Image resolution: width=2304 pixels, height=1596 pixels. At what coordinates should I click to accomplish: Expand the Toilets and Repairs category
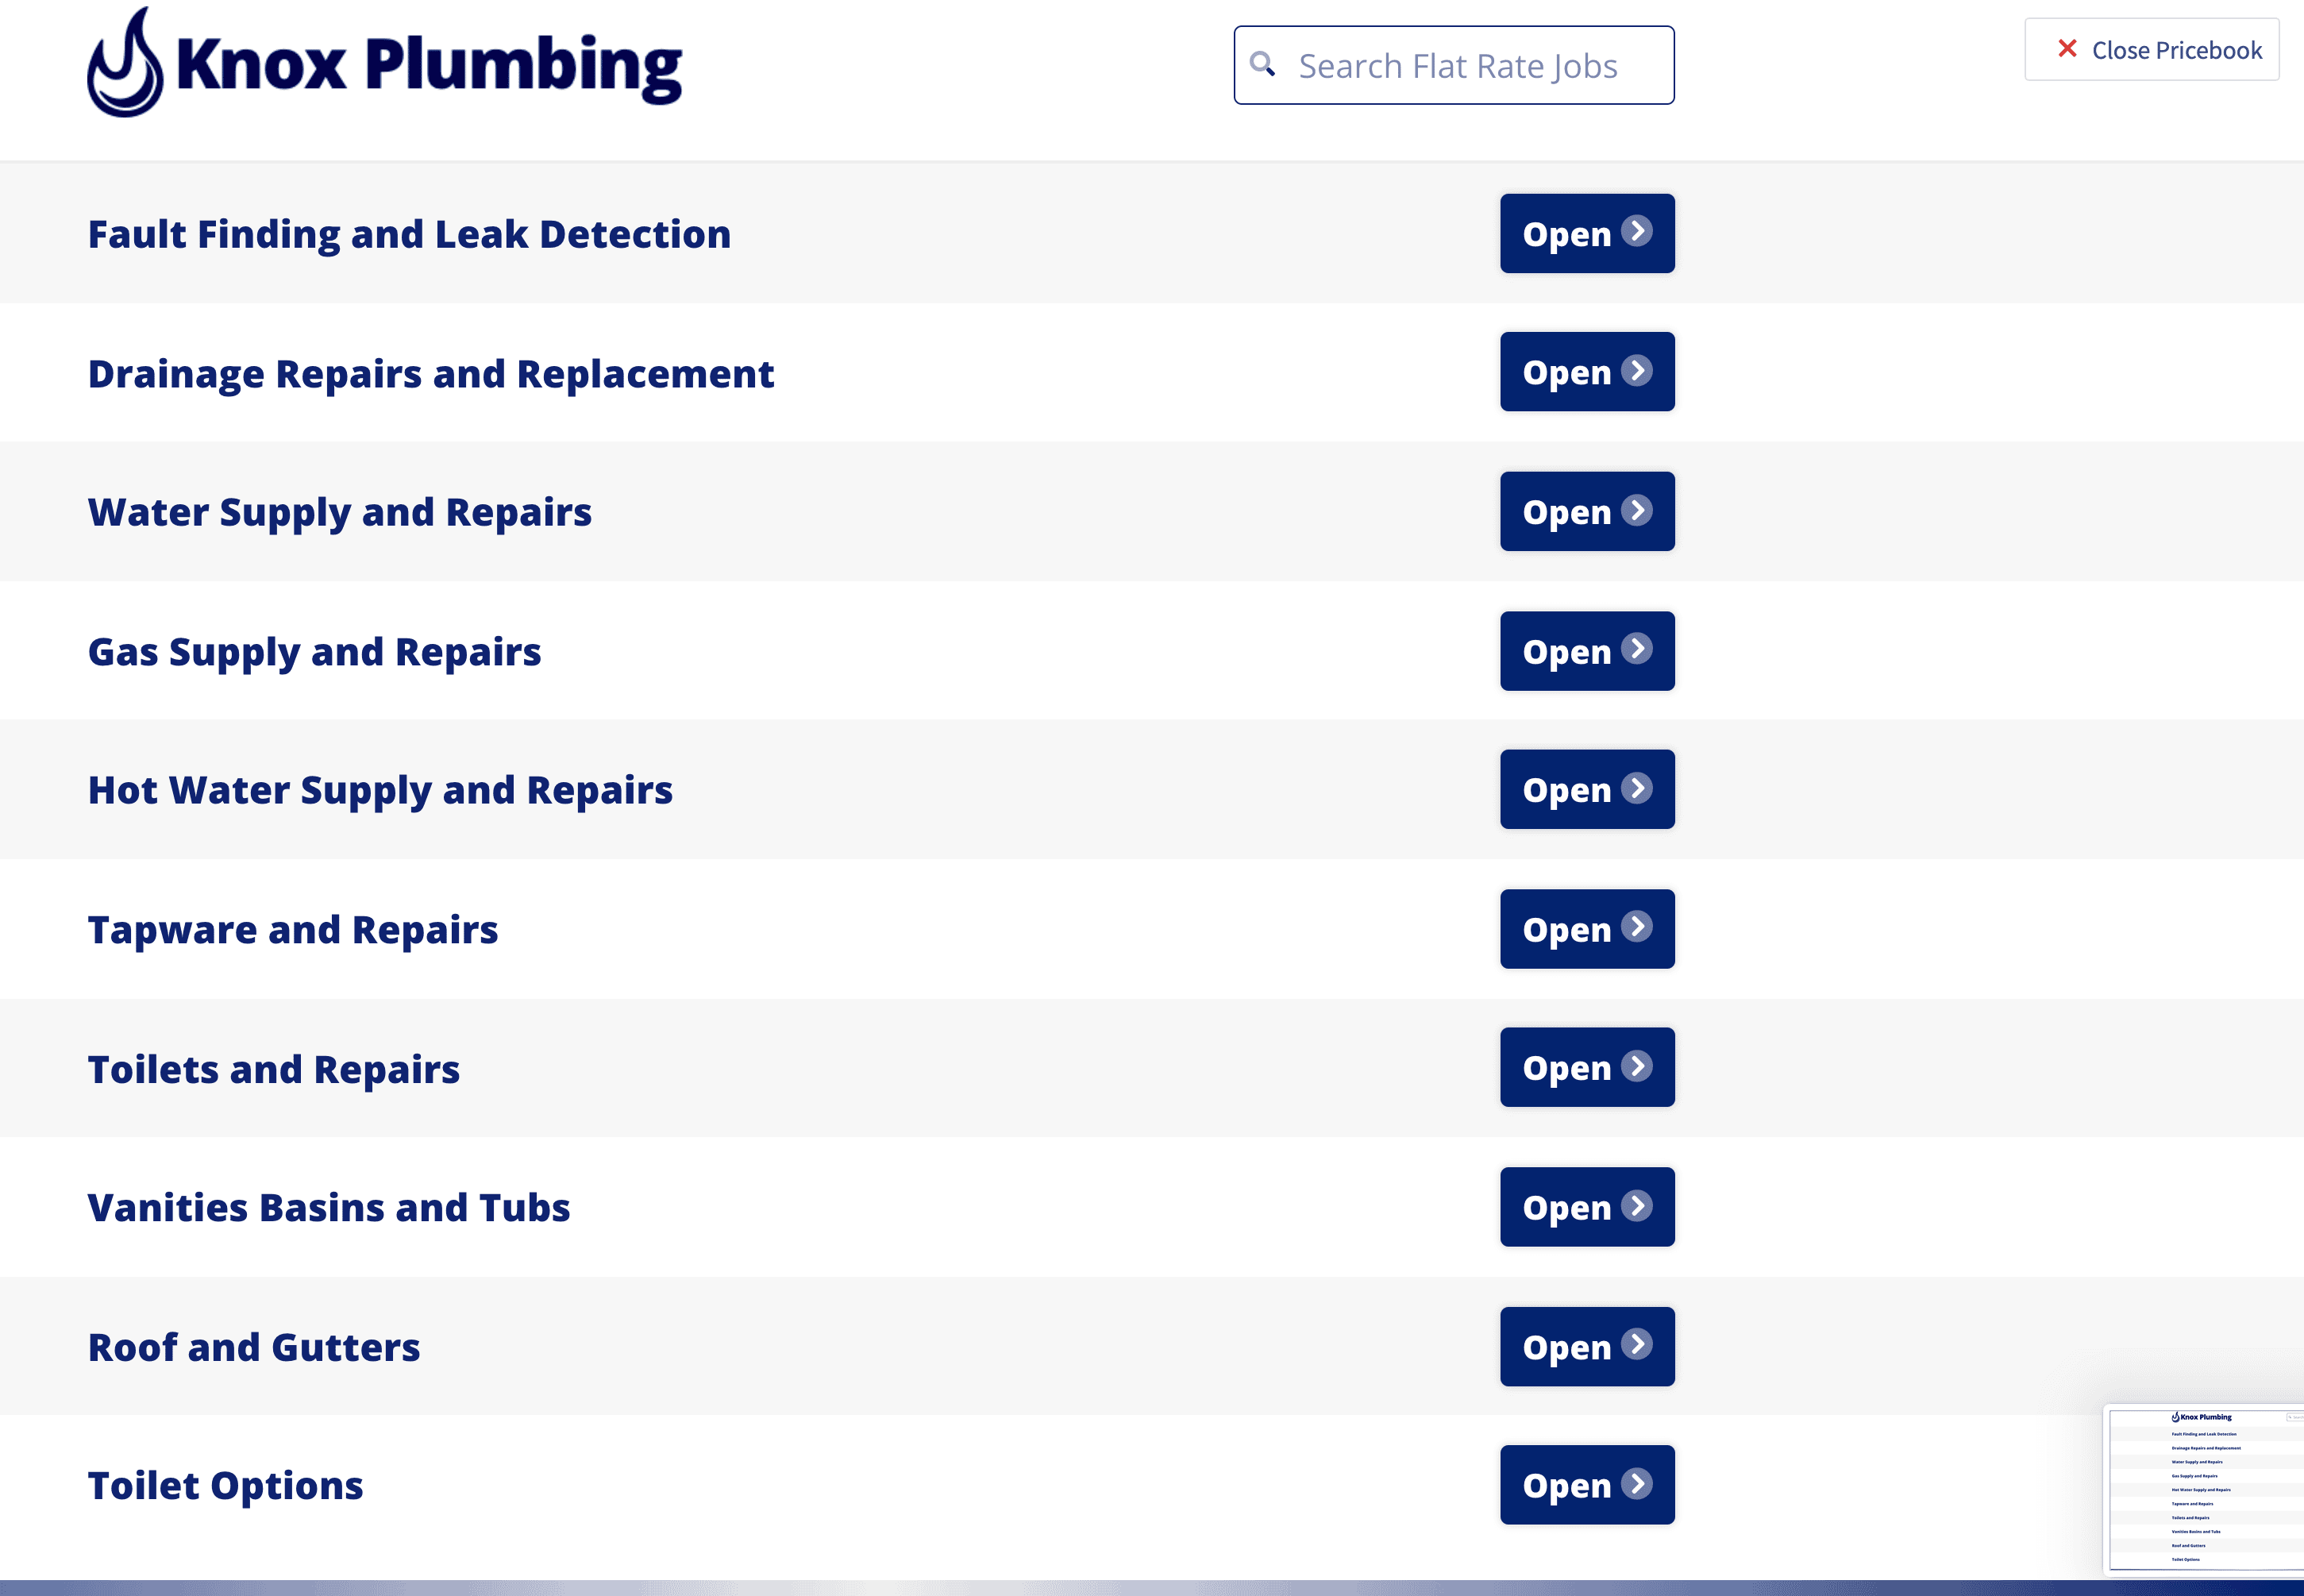(x=1586, y=1067)
